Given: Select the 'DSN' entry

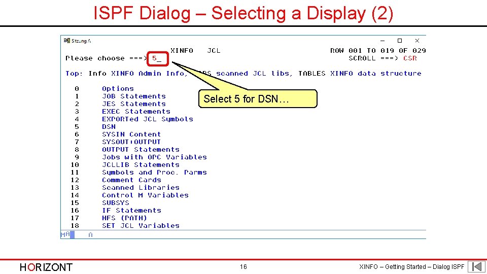Looking at the screenshot, I should [109, 127].
